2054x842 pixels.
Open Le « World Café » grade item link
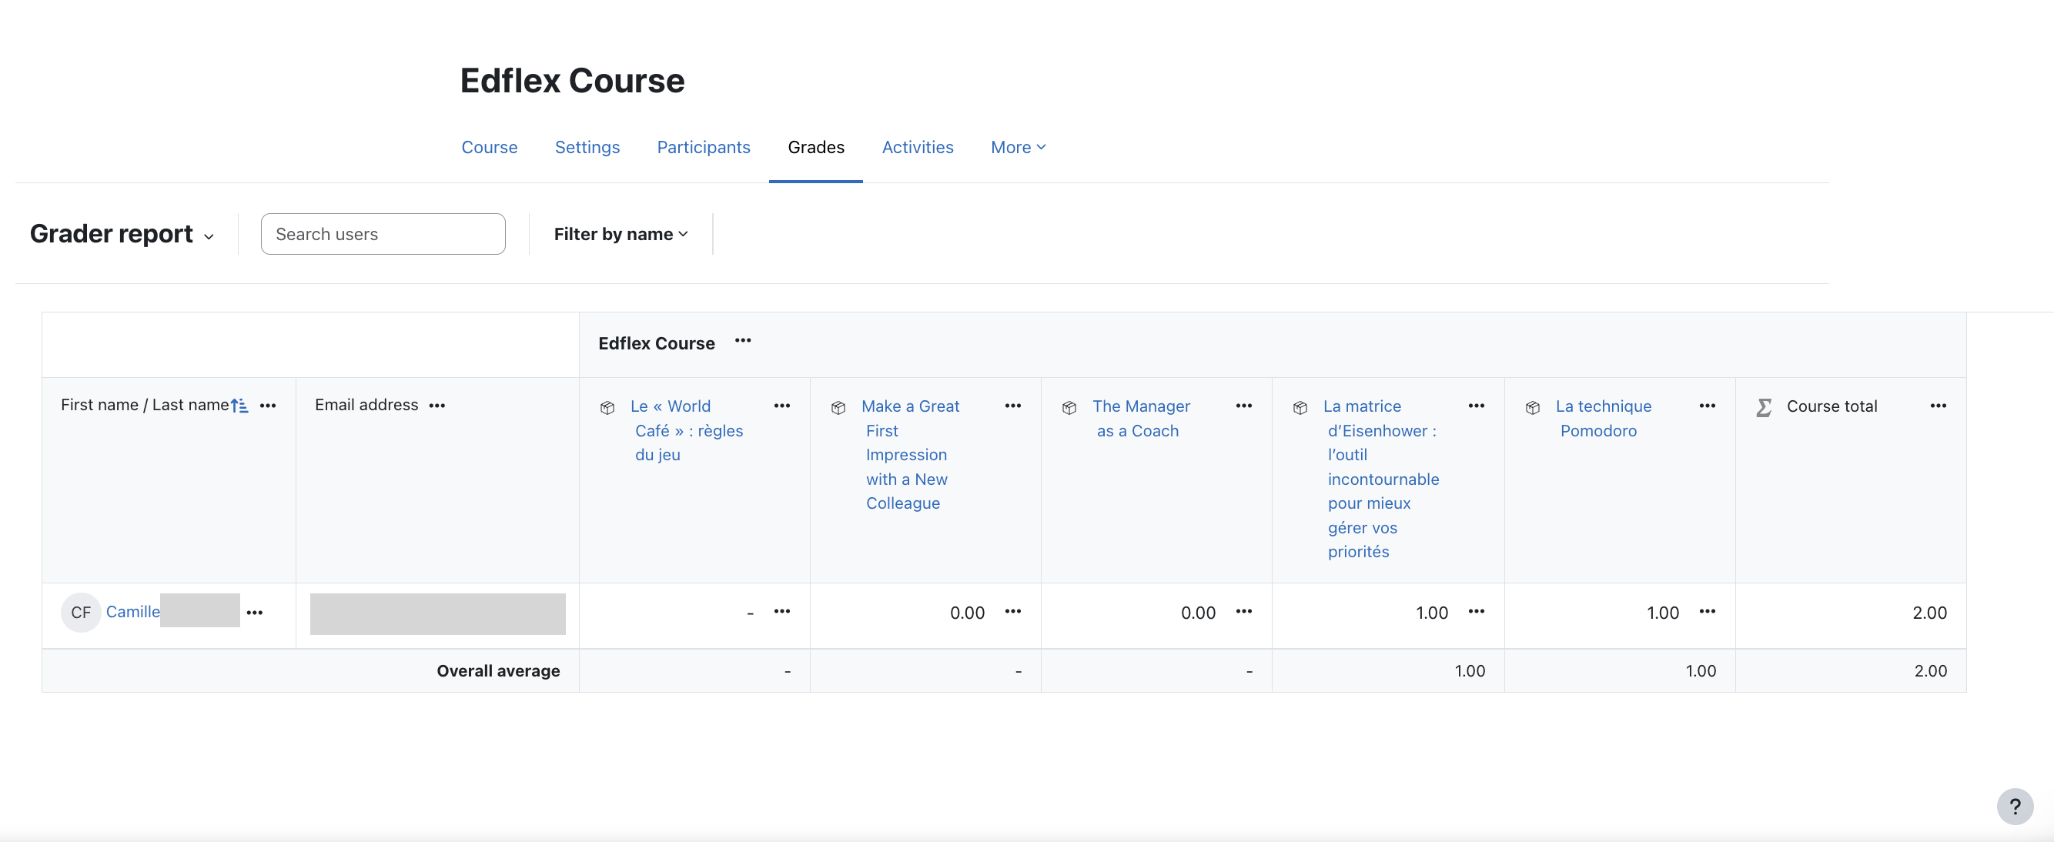click(687, 430)
